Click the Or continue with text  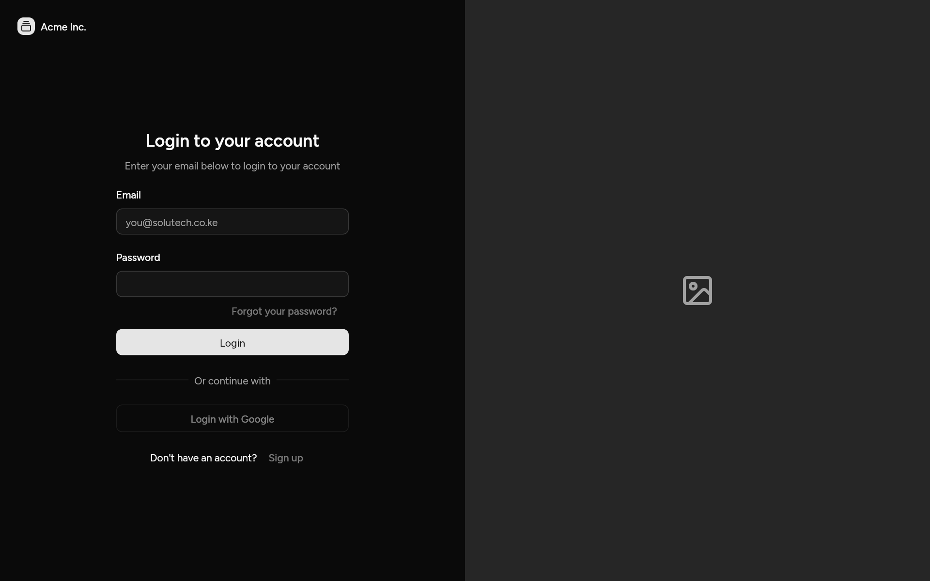tap(232, 381)
